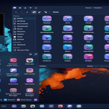
Task: Open Dolphin window menu icon in title bar
Action: [15, 8]
